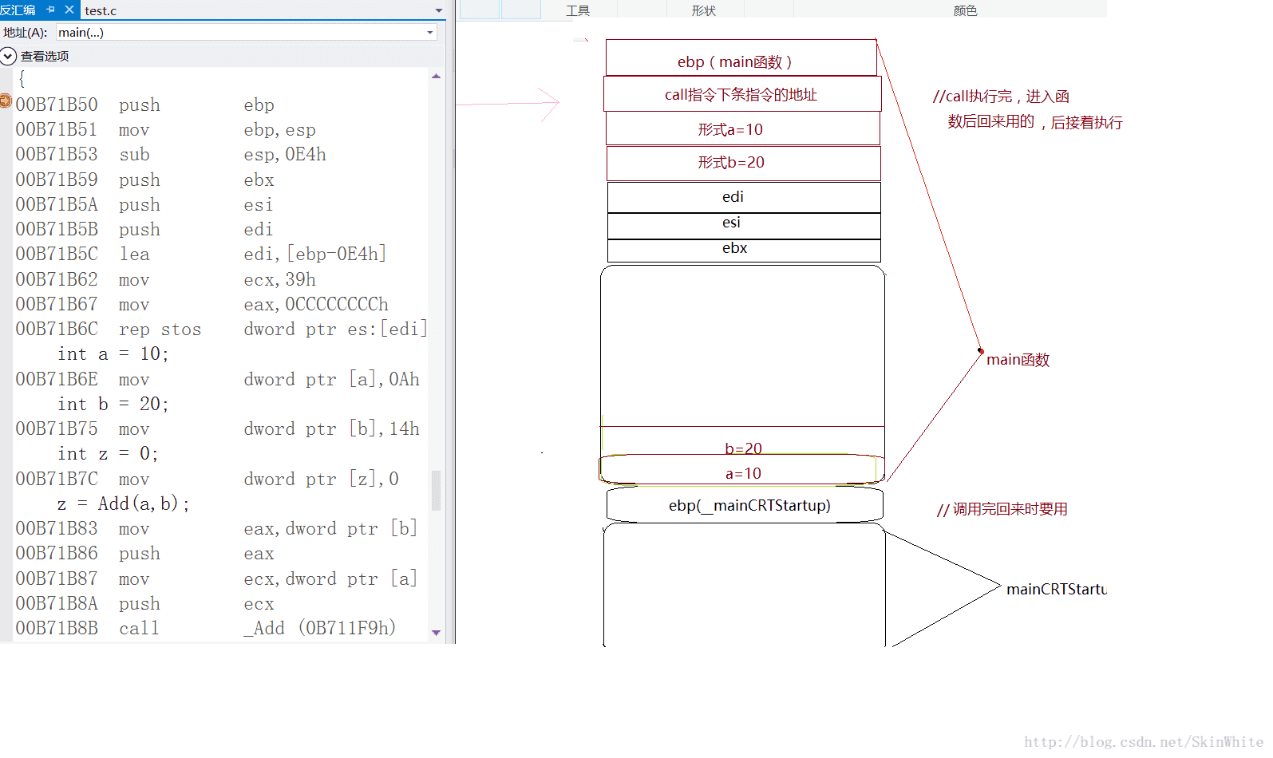Click the 形状 group label
1273x758 pixels.
pos(704,10)
